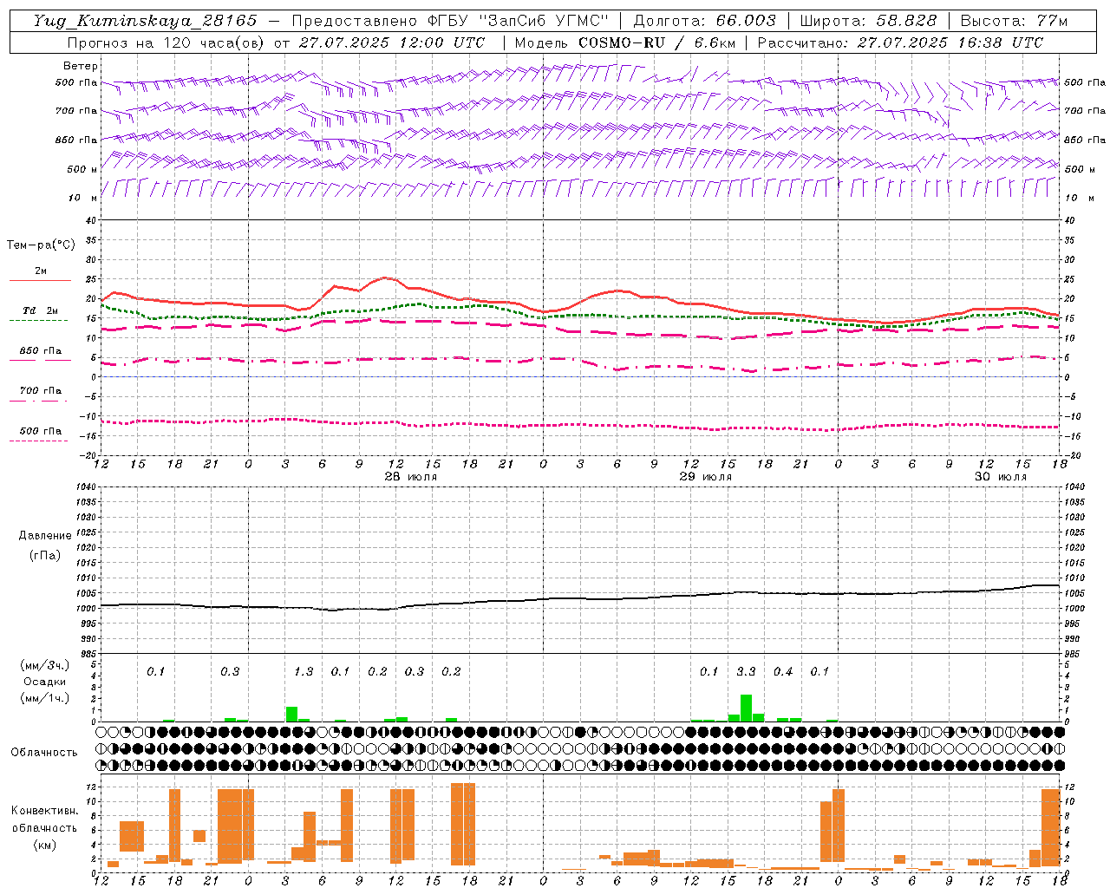Click the '30 июля' date marker

coord(1000,477)
